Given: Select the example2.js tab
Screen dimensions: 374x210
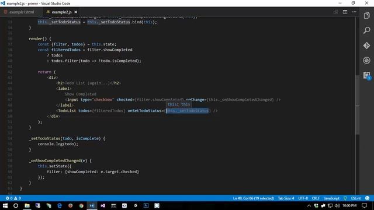Looking at the screenshot, I should pyautogui.click(x=61, y=12).
